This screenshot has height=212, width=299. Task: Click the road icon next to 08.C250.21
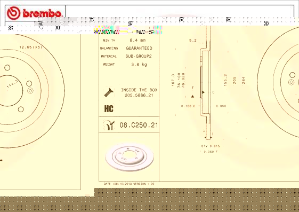[109, 125]
